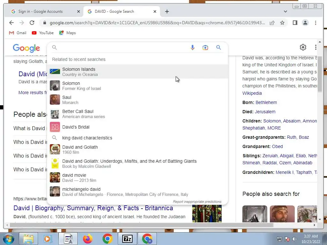Click Report inappropriate predictions
This screenshot has height=245, width=327.
(197, 202)
